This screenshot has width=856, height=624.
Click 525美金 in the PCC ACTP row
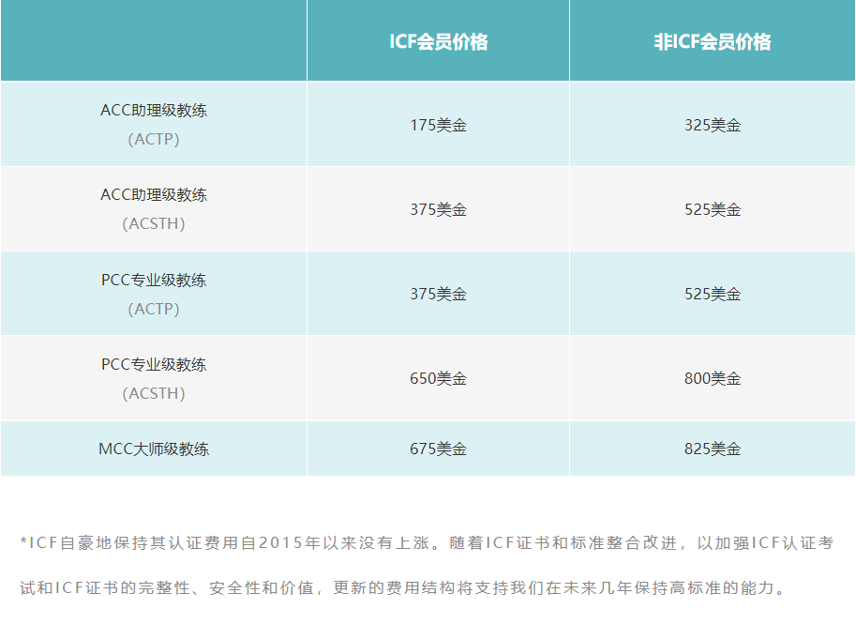point(712,294)
